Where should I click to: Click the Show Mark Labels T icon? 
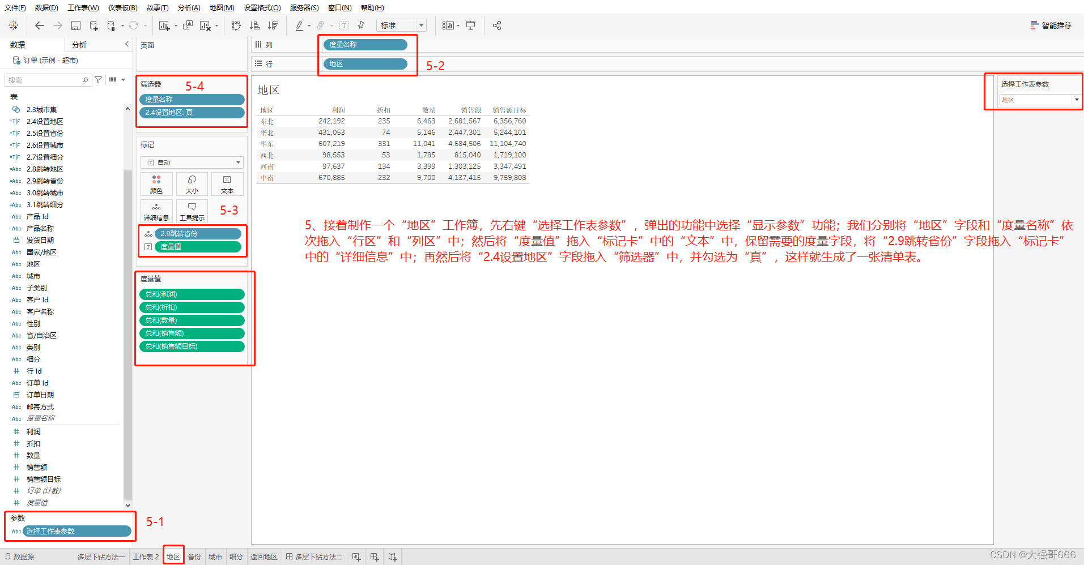[344, 25]
